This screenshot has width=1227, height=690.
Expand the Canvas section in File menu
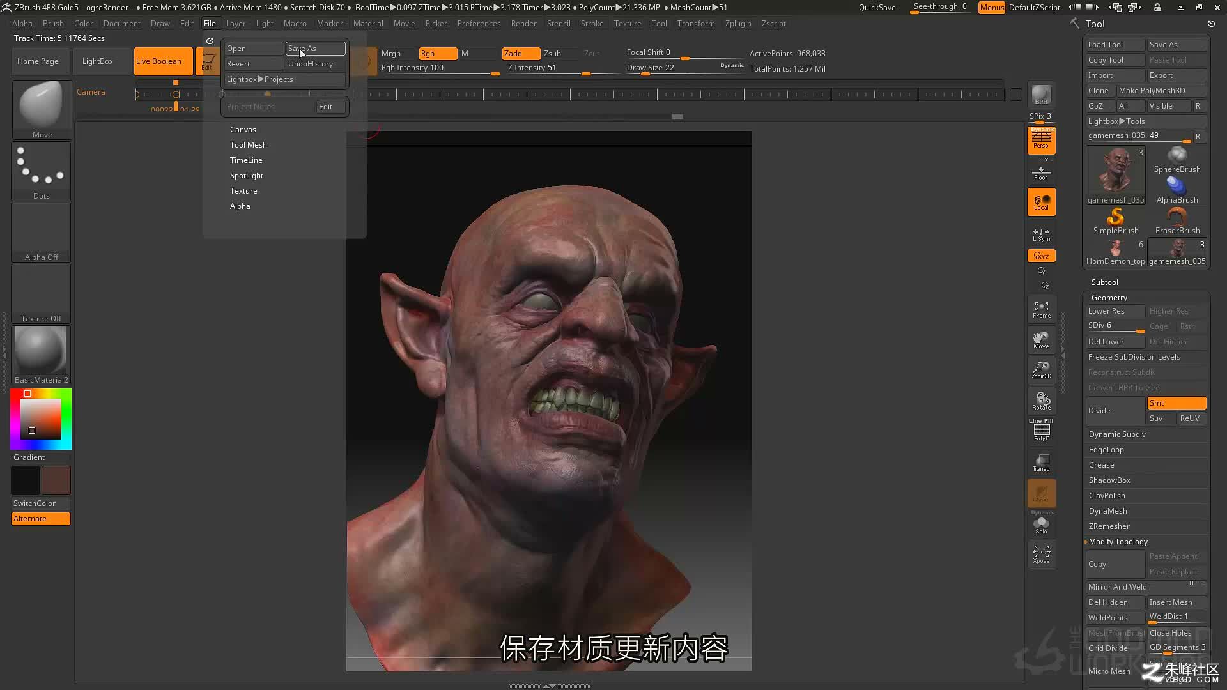243,130
